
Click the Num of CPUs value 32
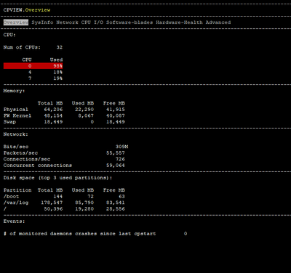coord(60,47)
